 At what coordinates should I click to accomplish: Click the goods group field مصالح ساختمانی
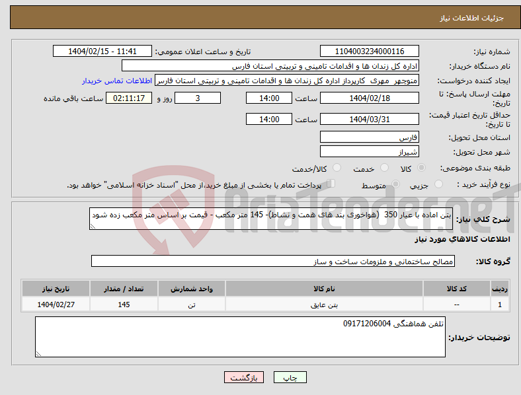tap(273, 261)
